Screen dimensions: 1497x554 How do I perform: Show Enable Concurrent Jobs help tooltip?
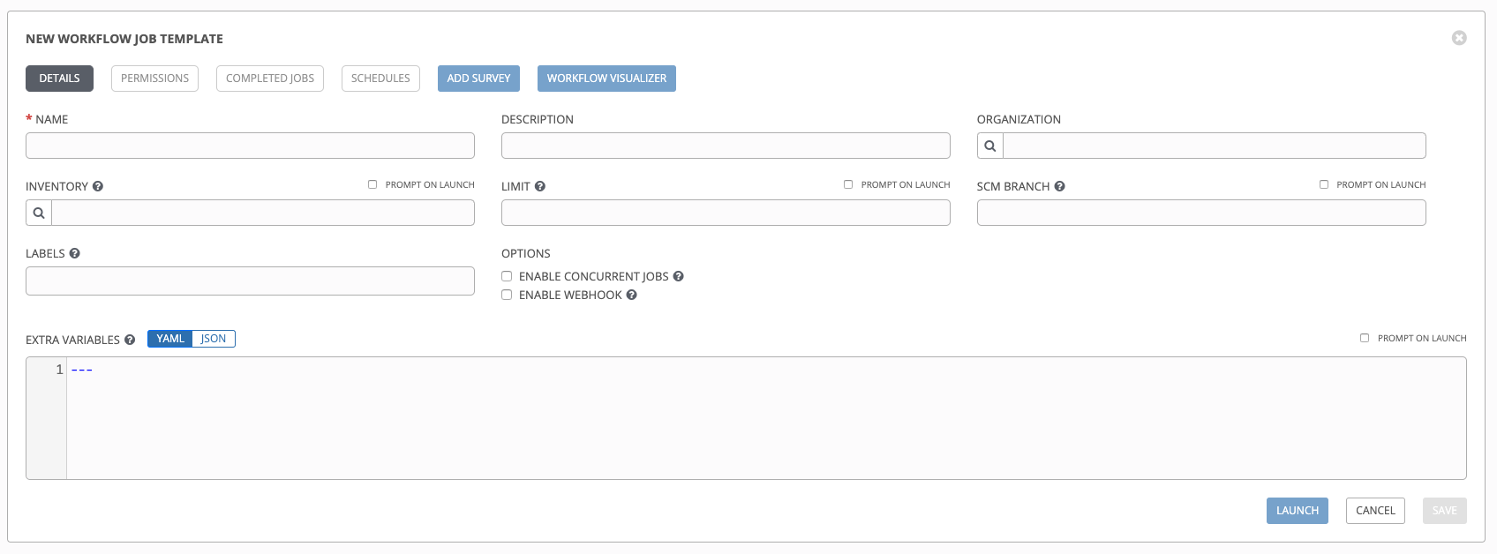click(678, 276)
